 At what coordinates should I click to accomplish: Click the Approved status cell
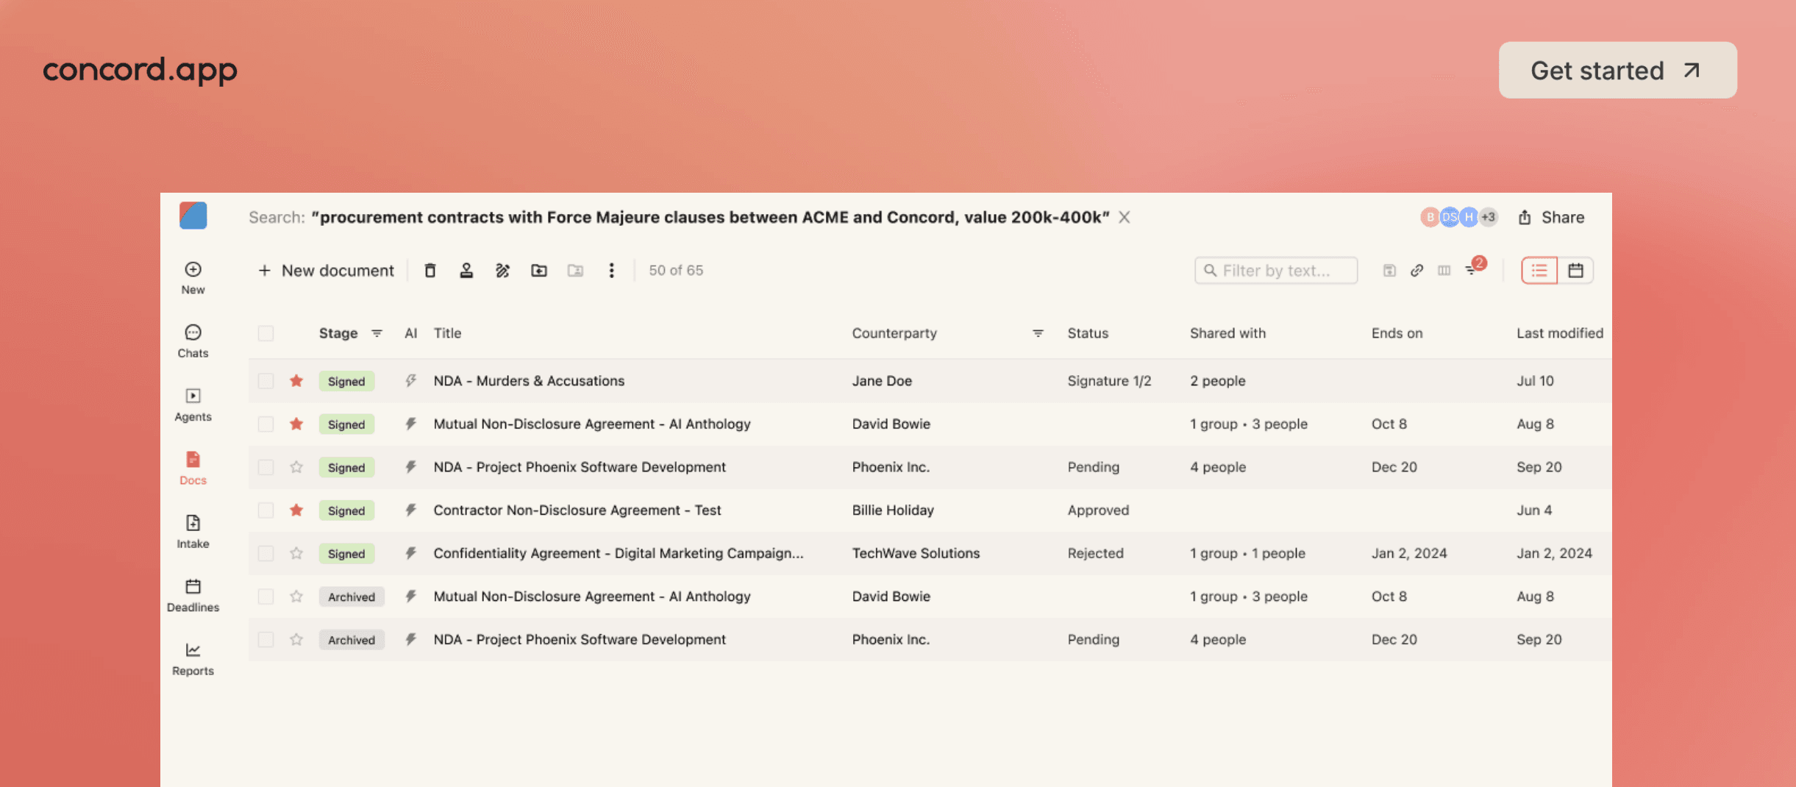pos(1098,510)
